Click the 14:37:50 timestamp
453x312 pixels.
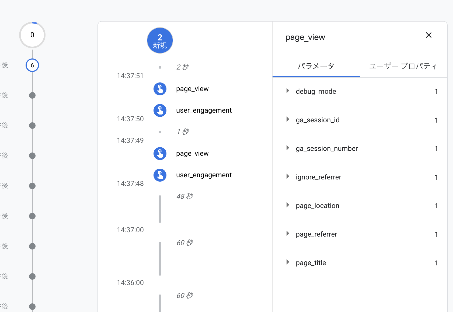(130, 119)
